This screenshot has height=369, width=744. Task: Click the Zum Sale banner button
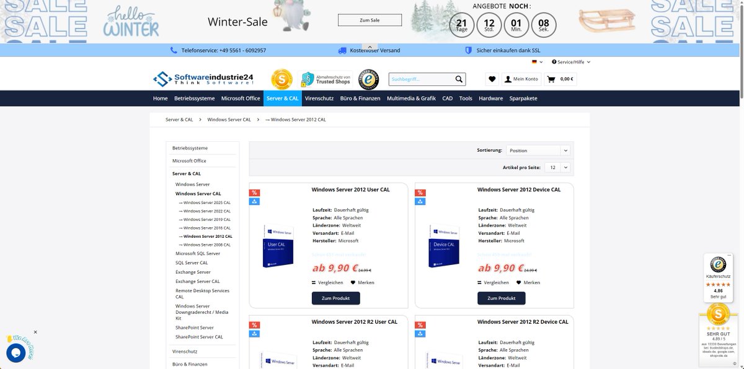coord(370,20)
